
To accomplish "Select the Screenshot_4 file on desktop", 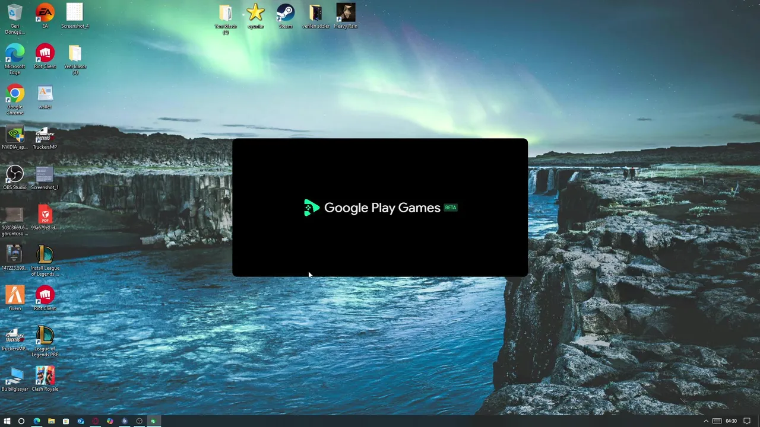I will pos(75,15).
